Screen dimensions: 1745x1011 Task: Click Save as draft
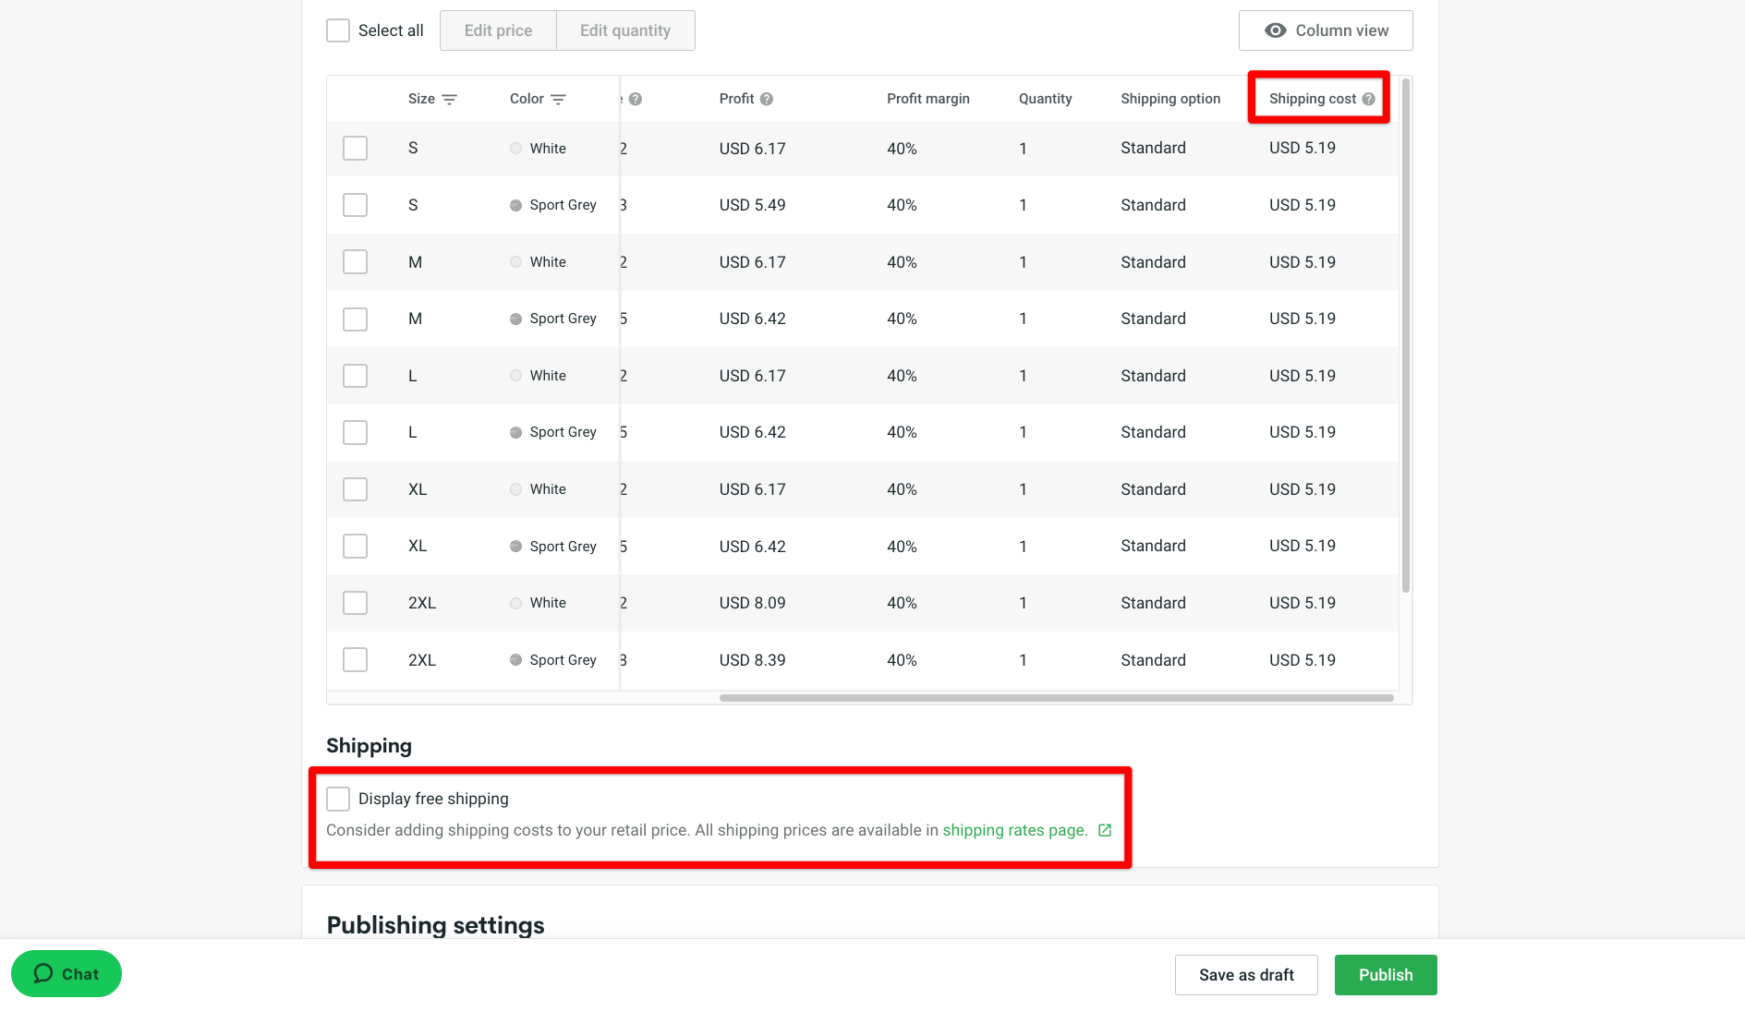coord(1245,975)
